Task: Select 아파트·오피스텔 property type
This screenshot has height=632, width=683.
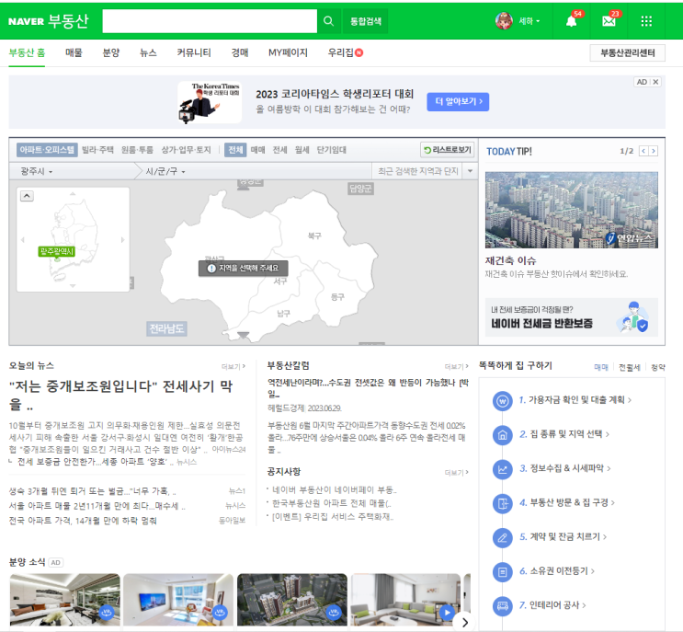Action: point(47,150)
